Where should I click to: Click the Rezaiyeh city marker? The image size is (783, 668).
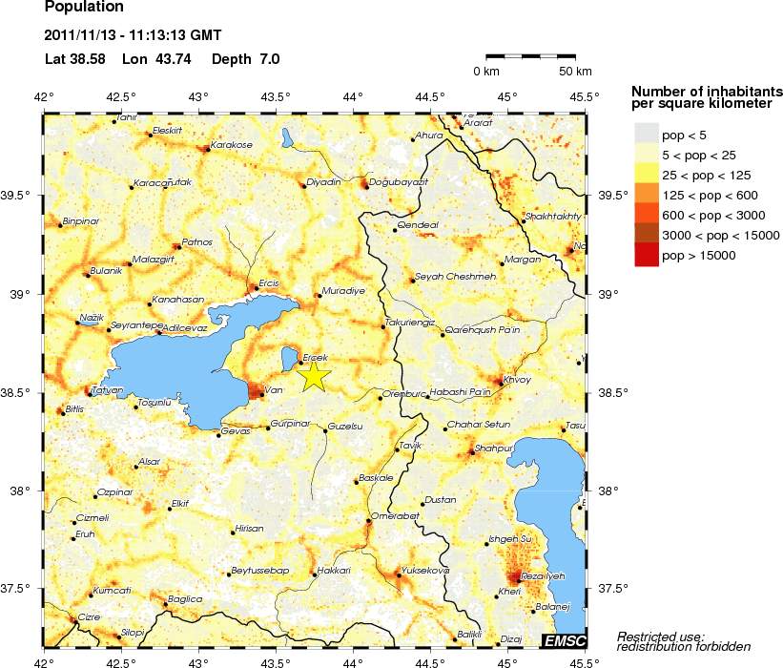point(516,576)
